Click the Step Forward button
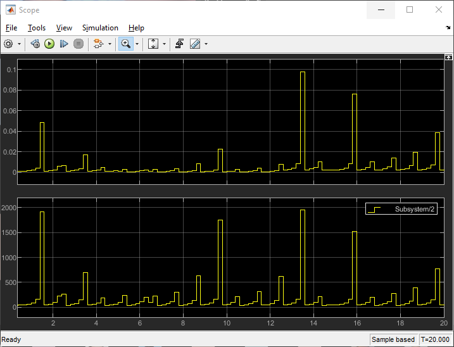Image resolution: width=454 pixels, height=347 pixels. pos(64,44)
